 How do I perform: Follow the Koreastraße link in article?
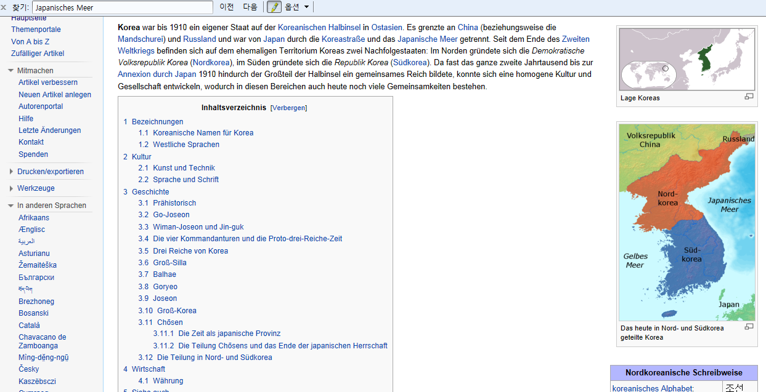pyautogui.click(x=343, y=39)
